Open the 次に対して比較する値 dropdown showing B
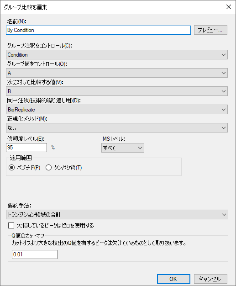The image size is (236, 286). point(117,91)
